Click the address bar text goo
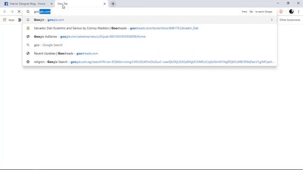 36,11
